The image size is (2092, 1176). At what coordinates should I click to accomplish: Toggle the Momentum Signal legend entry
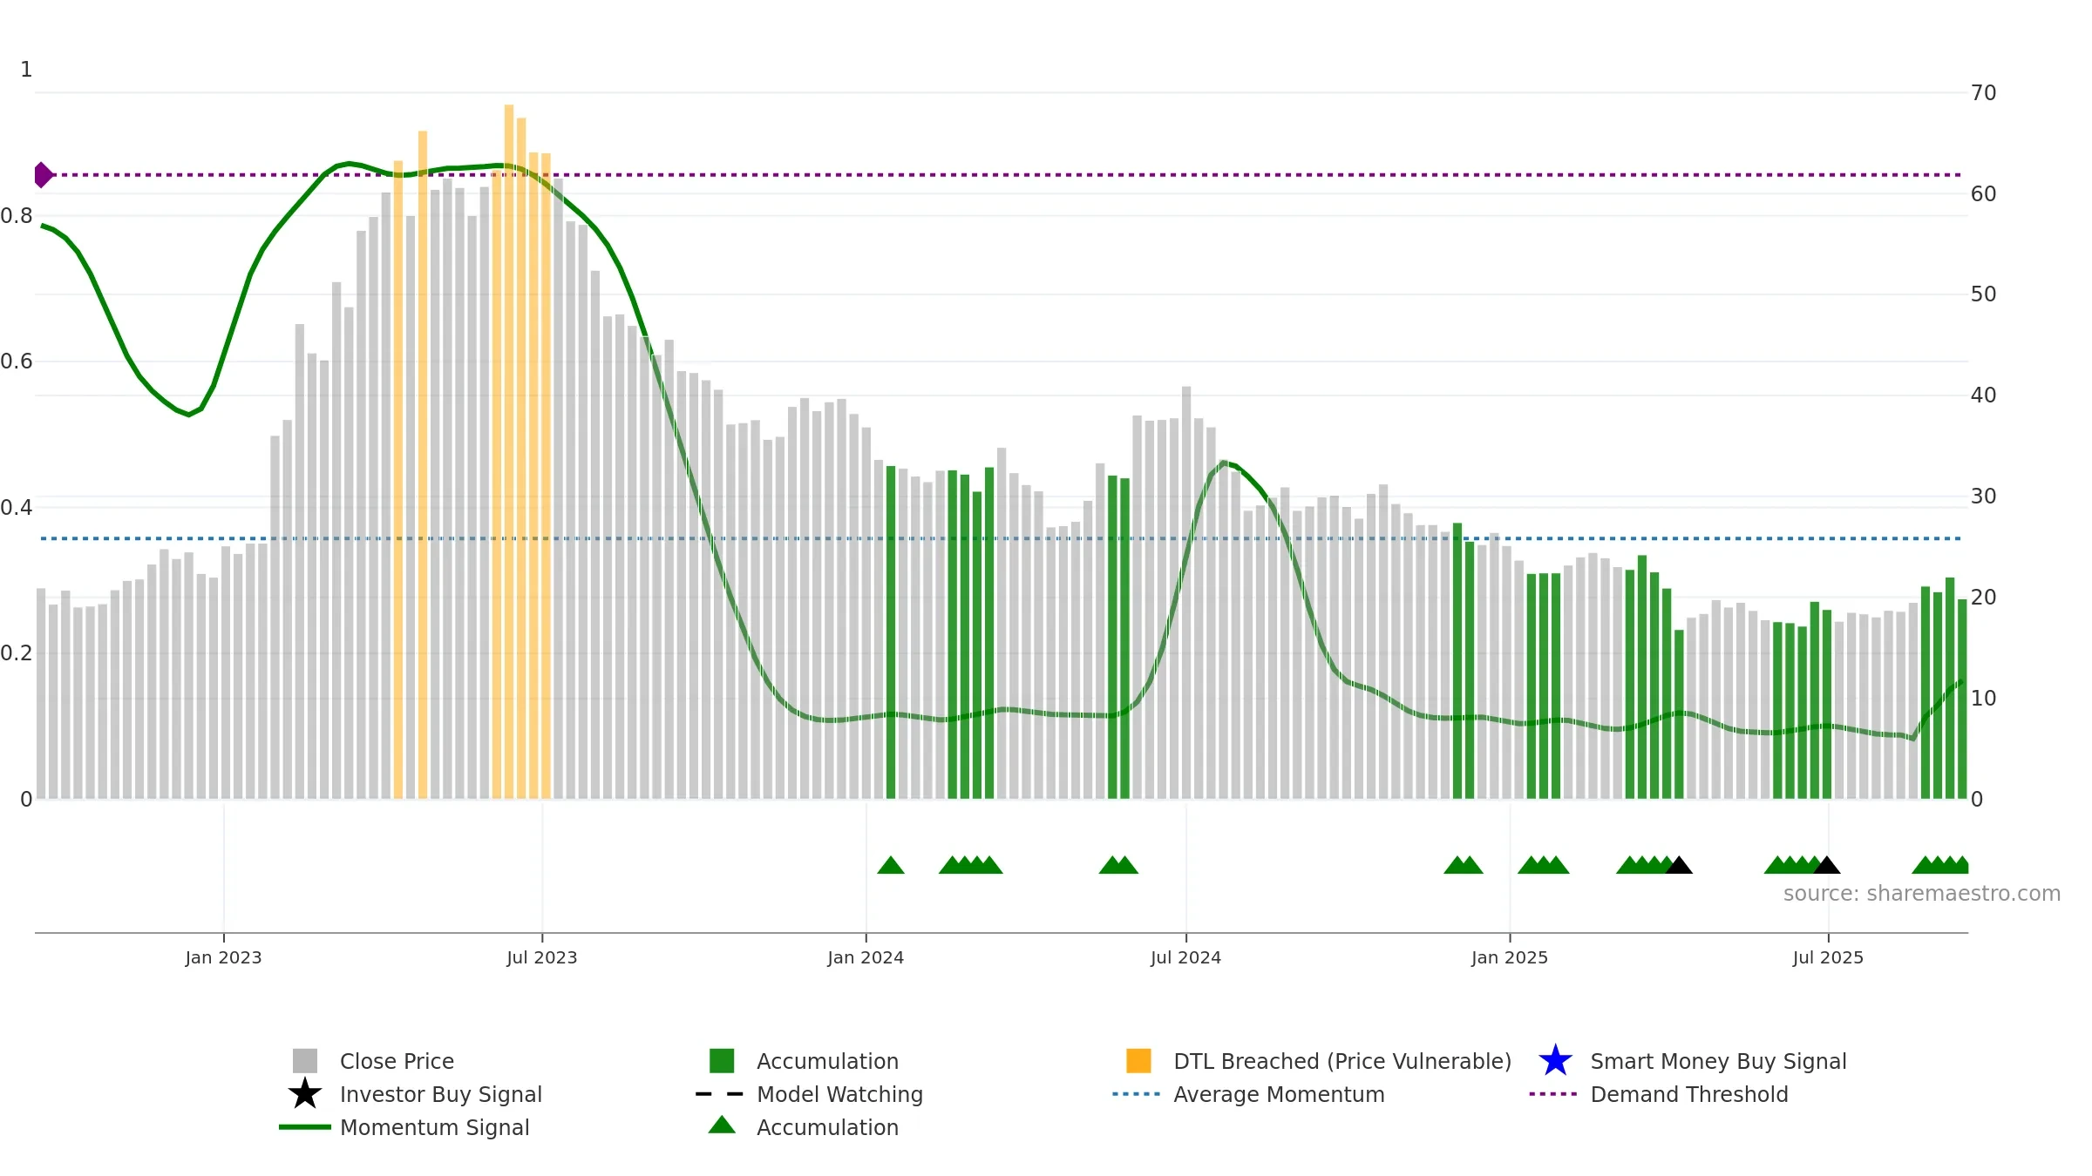click(x=434, y=1127)
